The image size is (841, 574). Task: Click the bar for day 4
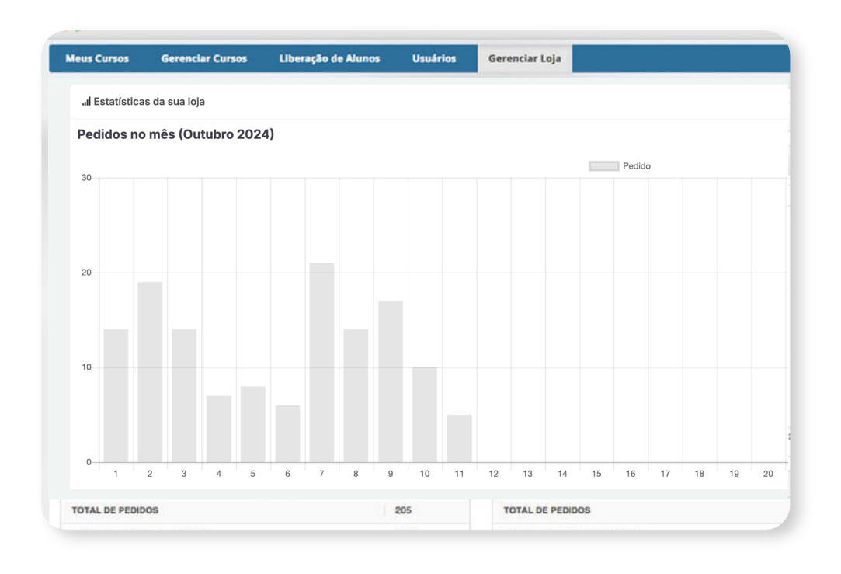[219, 430]
